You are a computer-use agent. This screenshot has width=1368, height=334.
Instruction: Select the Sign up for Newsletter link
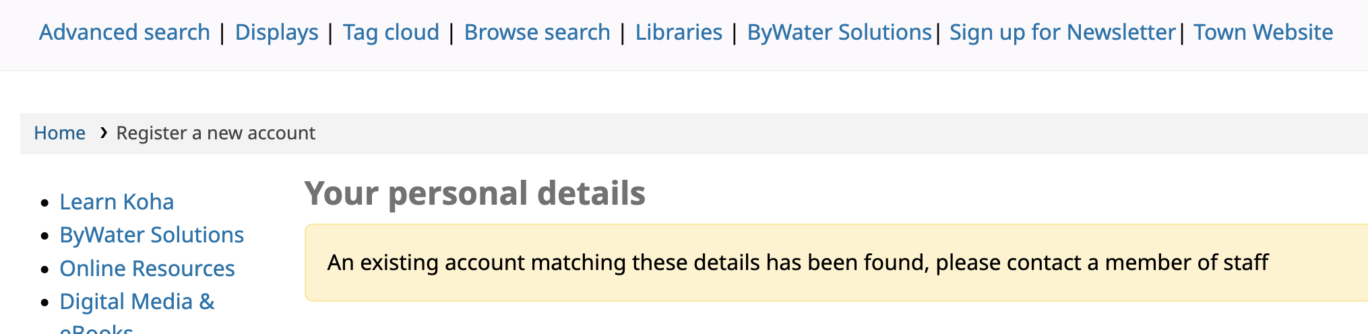pos(1062,32)
